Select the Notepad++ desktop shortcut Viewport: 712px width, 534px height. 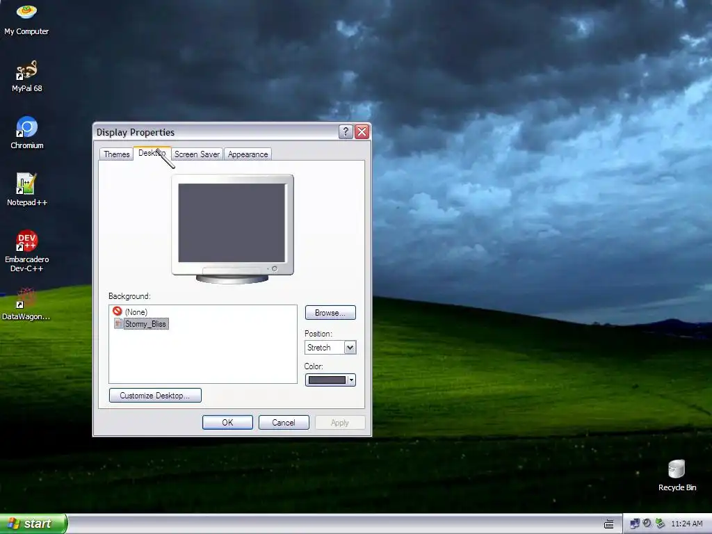[27, 190]
